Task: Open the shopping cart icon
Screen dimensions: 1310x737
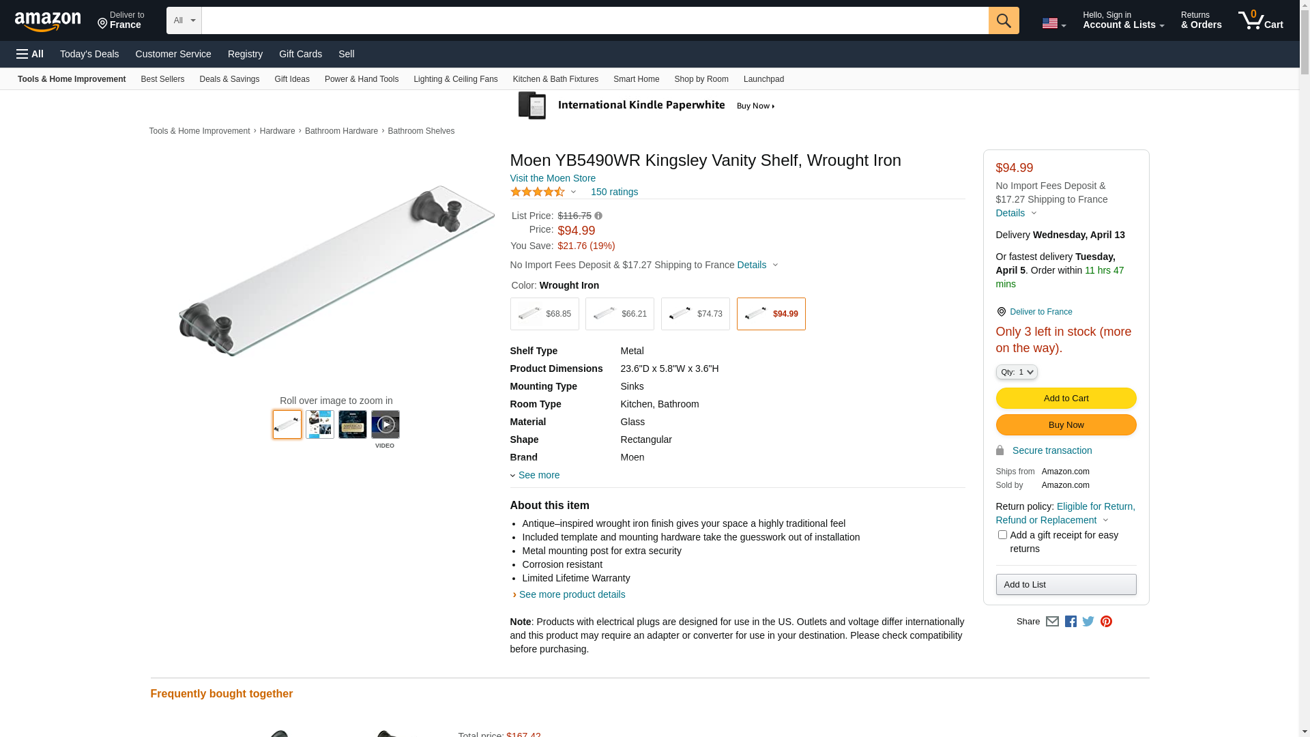Action: [1260, 20]
